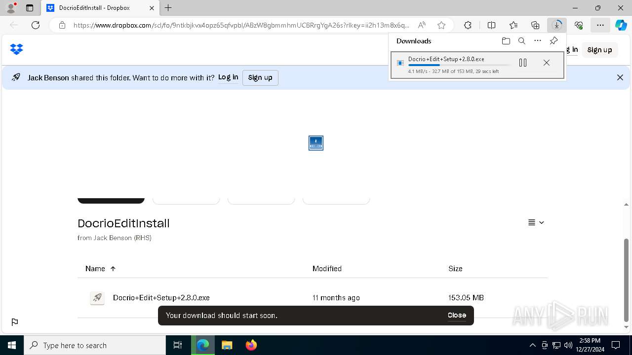Open File Explorer from taskbar
The image size is (632, 355).
(227, 345)
